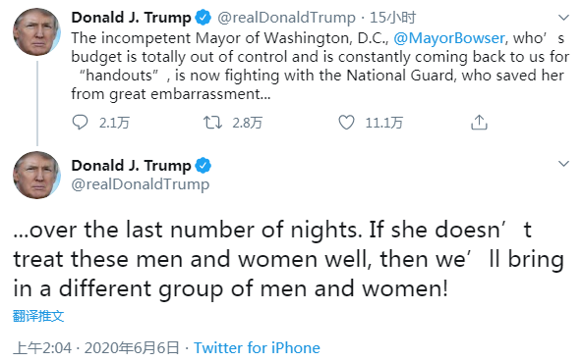Click the 11.1万 likes count
582x362 pixels.
point(384,123)
